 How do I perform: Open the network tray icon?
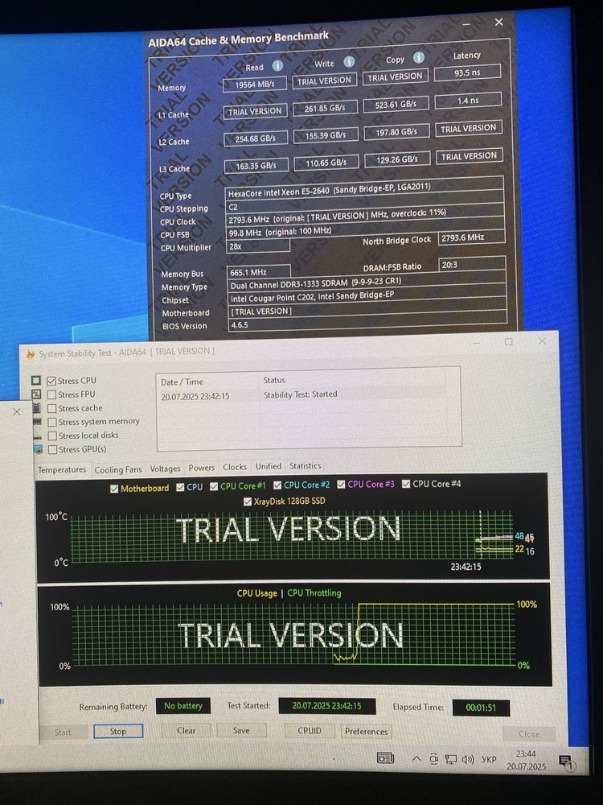coord(451,759)
